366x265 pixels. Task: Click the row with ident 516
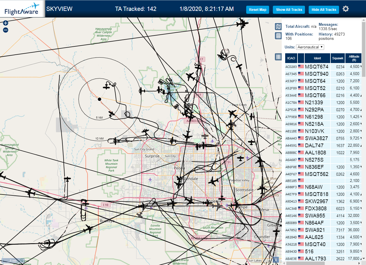coord(323,251)
